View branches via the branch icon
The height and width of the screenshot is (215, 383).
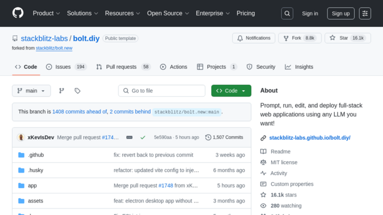click(x=62, y=91)
